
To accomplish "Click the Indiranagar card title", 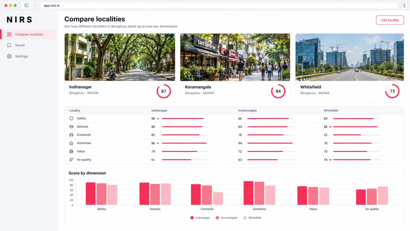I will click(x=80, y=87).
